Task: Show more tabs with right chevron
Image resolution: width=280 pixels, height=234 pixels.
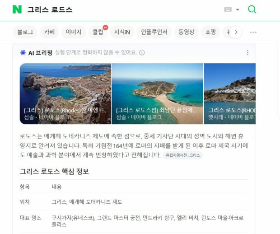Action: click(236, 32)
